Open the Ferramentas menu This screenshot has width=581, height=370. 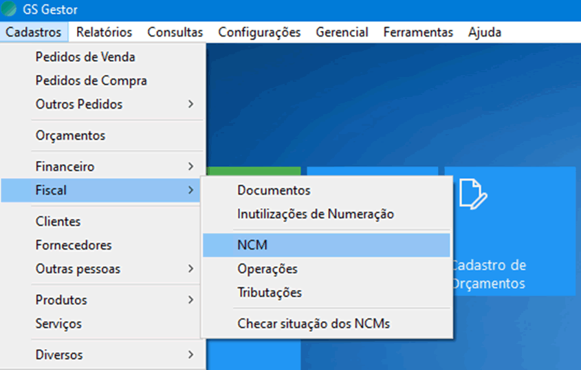click(418, 32)
